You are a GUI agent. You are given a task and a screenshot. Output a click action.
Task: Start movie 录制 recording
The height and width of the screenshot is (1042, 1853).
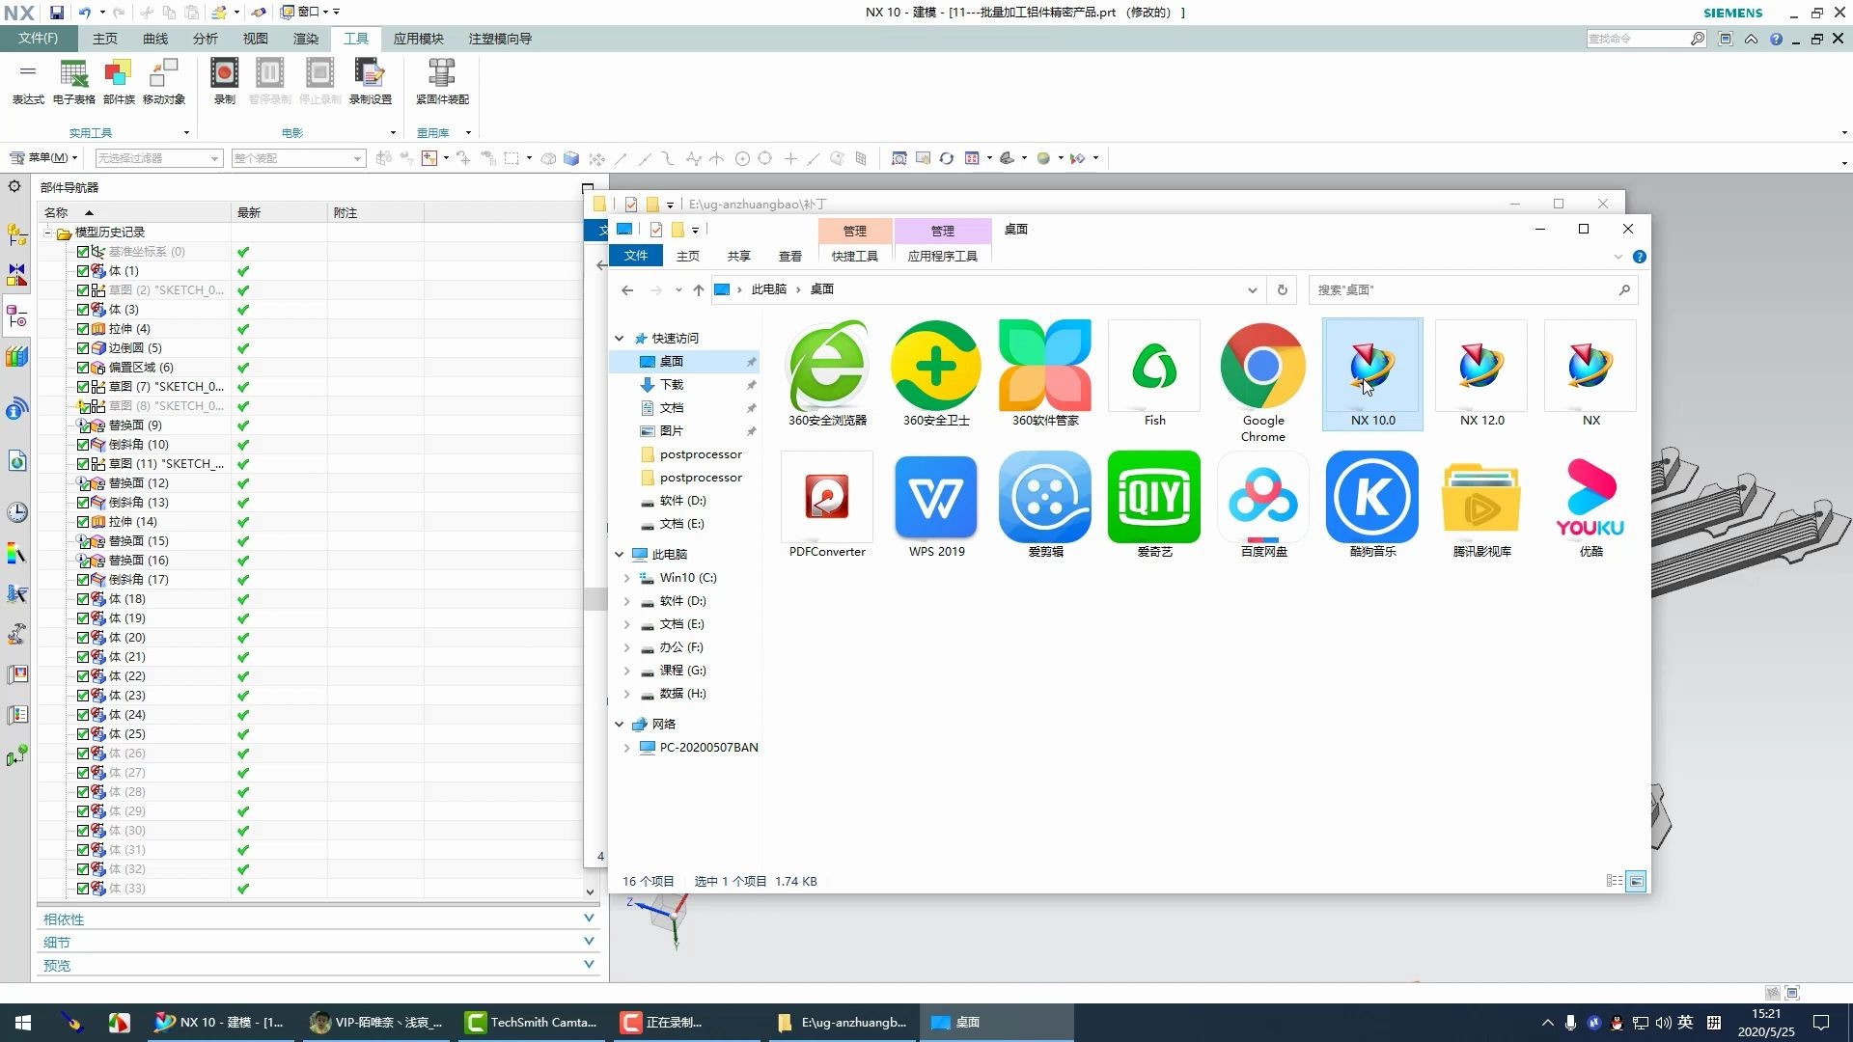tap(224, 82)
